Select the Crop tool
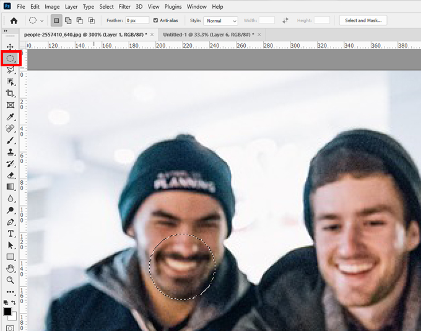421x331 pixels. pos(11,94)
